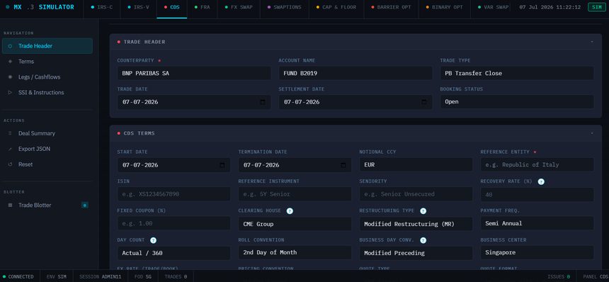Click the Recovery Rate input
This screenshot has height=282, width=609.
tap(537, 194)
